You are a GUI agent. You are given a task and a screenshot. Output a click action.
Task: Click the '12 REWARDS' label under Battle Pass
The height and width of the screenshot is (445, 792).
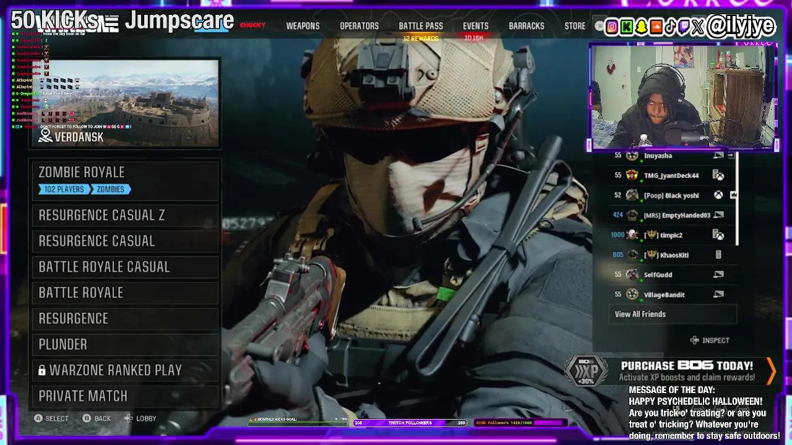click(x=421, y=38)
